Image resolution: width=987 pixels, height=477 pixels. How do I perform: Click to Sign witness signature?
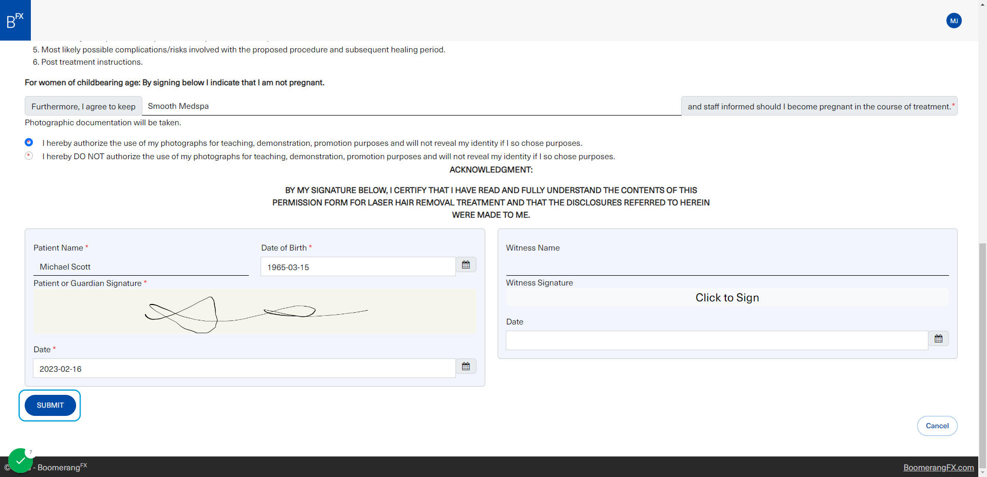[727, 298]
